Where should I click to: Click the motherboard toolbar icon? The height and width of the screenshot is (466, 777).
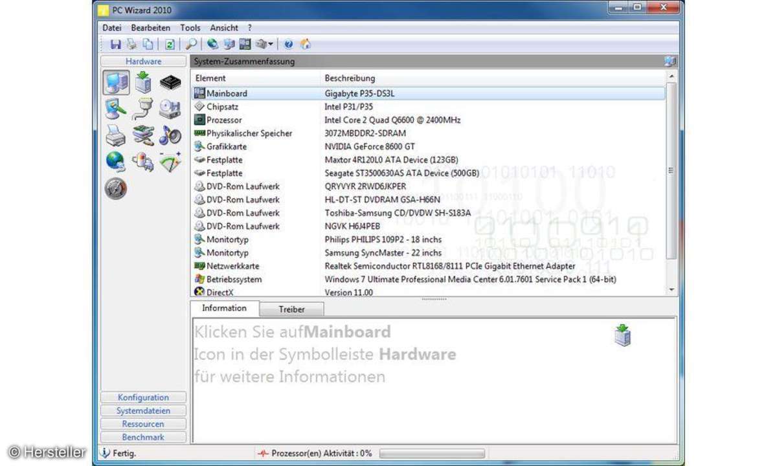click(245, 44)
